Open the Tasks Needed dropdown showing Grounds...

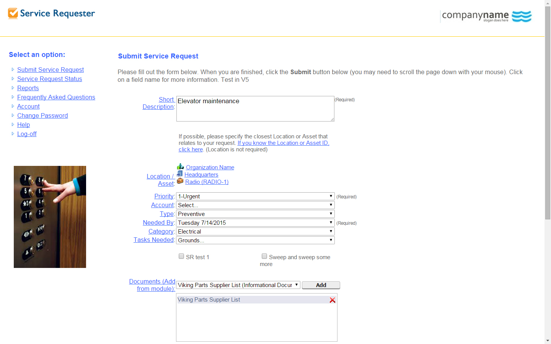[256, 240]
